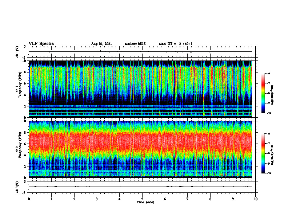Select the "start UT = 2 : 40: 1" text
288x223 pixels.
(176, 44)
